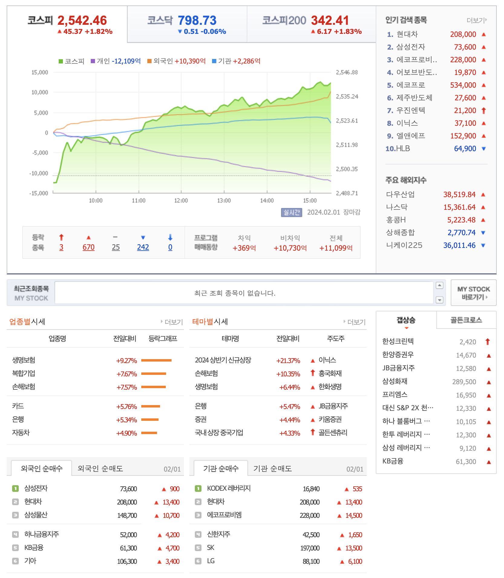Click the falling blue triangle icon in 등락종목

[x=143, y=238]
